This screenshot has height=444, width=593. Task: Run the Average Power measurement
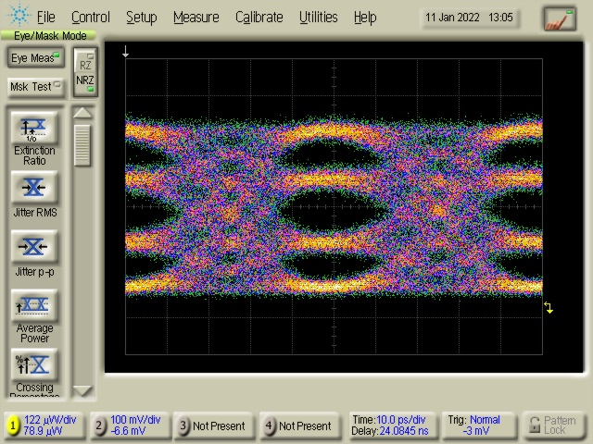[x=33, y=306]
